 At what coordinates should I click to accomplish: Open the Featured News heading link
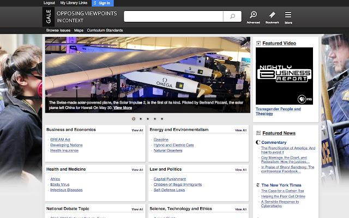pyautogui.click(x=279, y=133)
